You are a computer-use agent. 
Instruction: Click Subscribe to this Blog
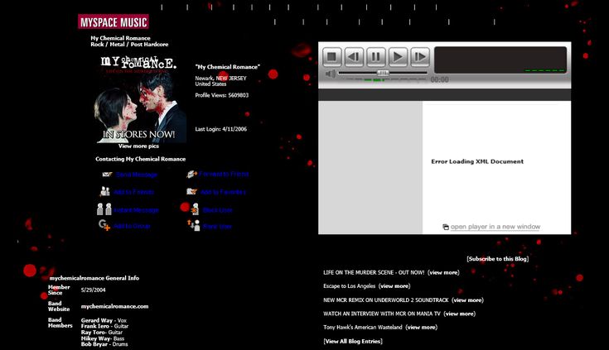[497, 259]
